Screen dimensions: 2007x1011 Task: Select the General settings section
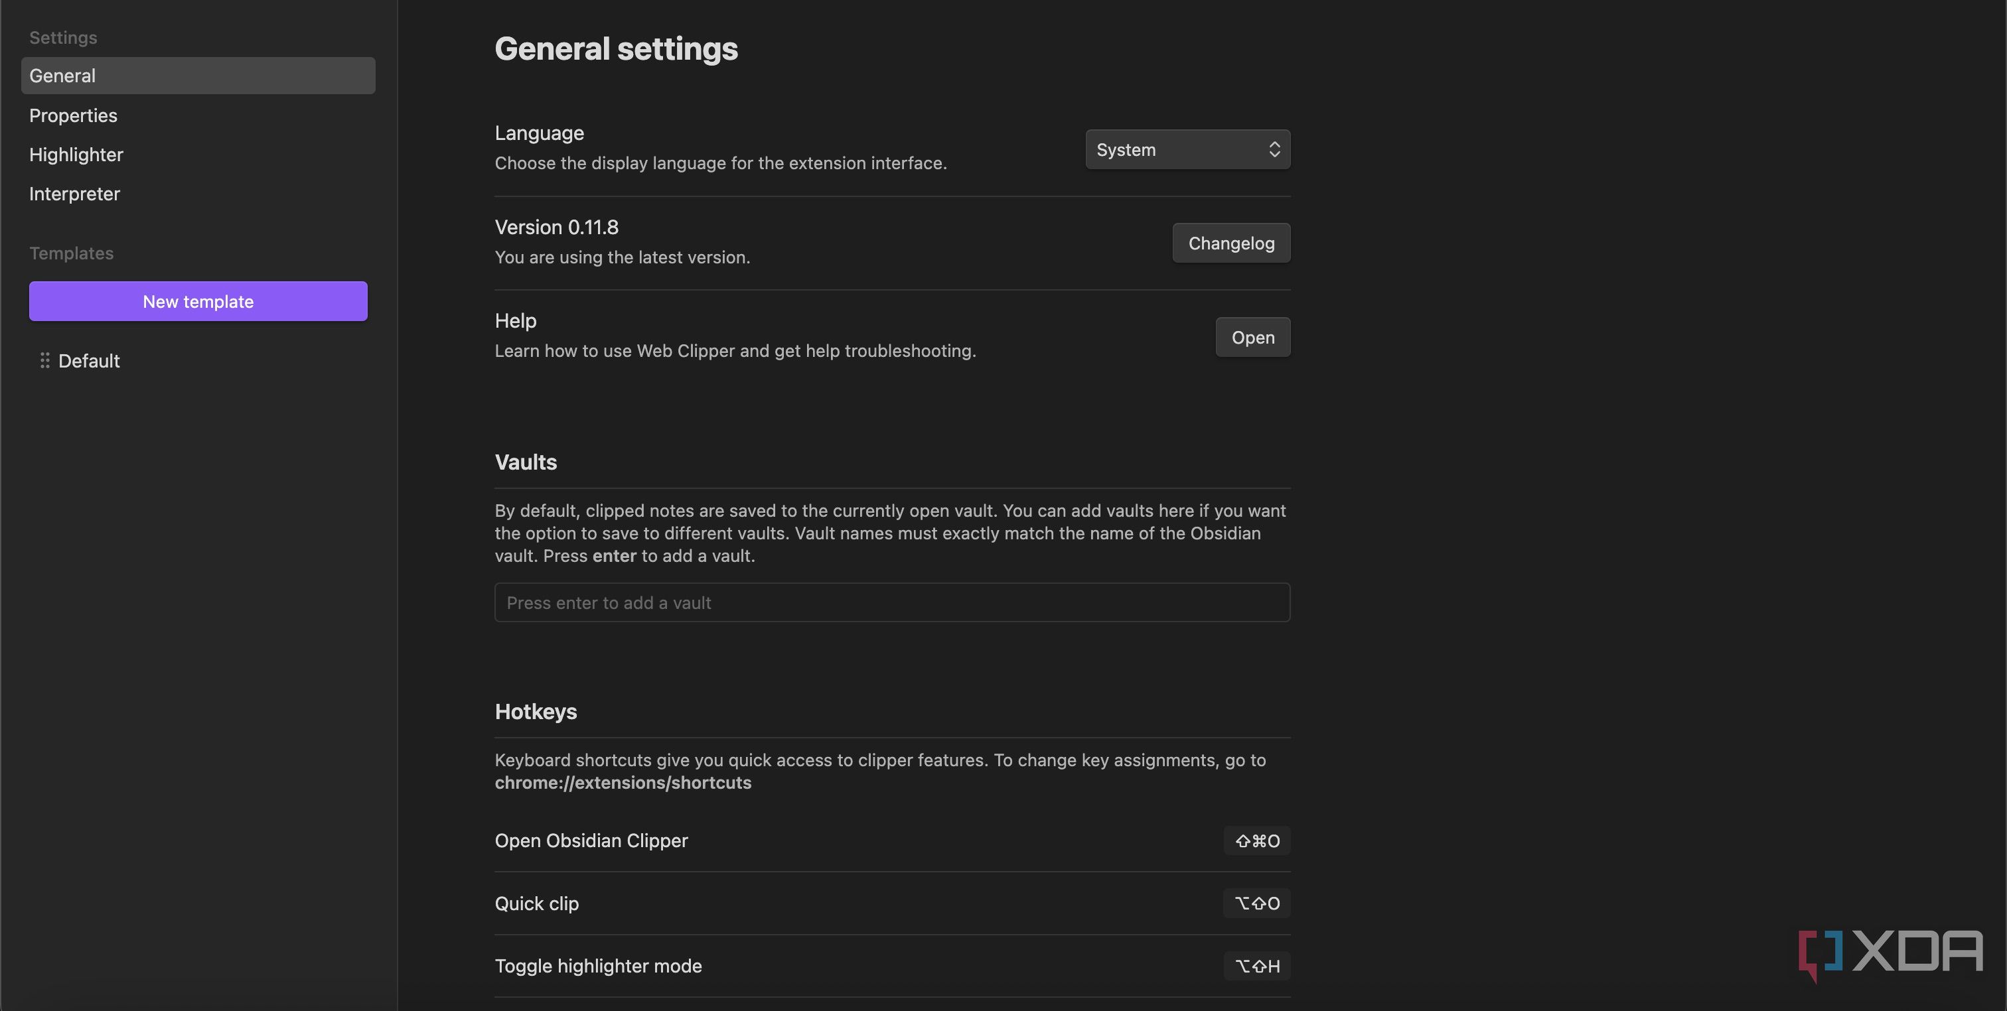pos(198,76)
